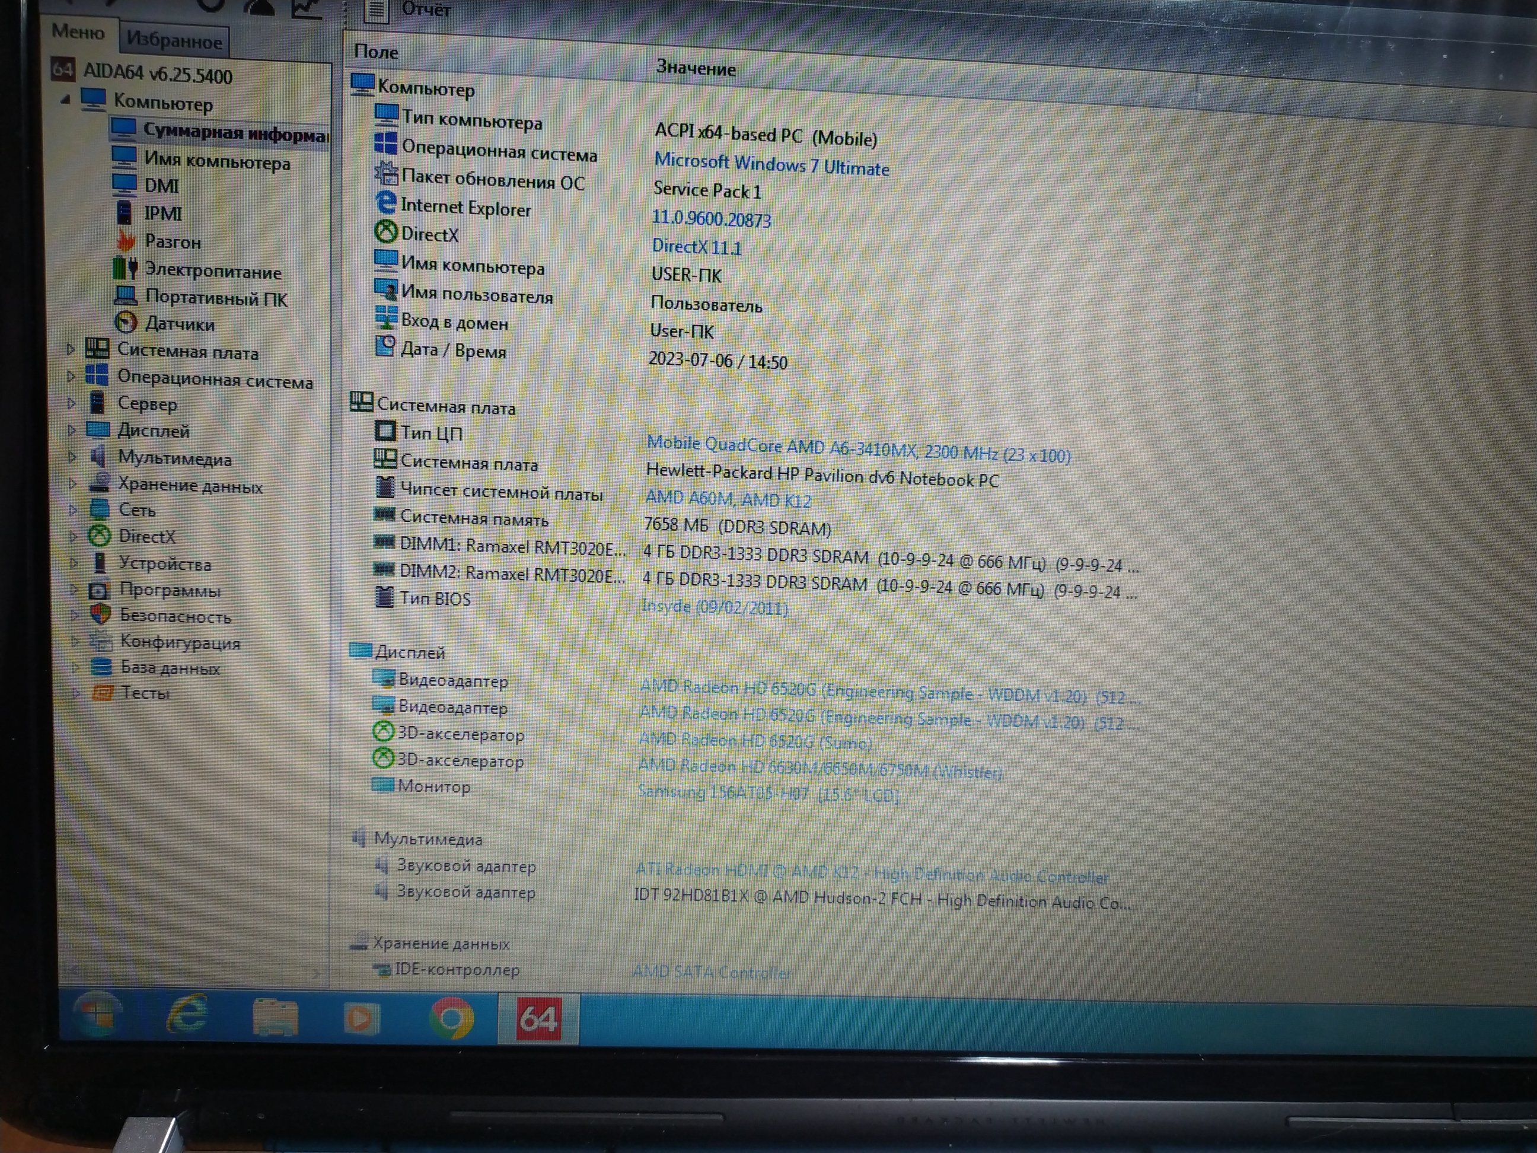
Task: Open the DMI tree item
Action: tap(161, 186)
